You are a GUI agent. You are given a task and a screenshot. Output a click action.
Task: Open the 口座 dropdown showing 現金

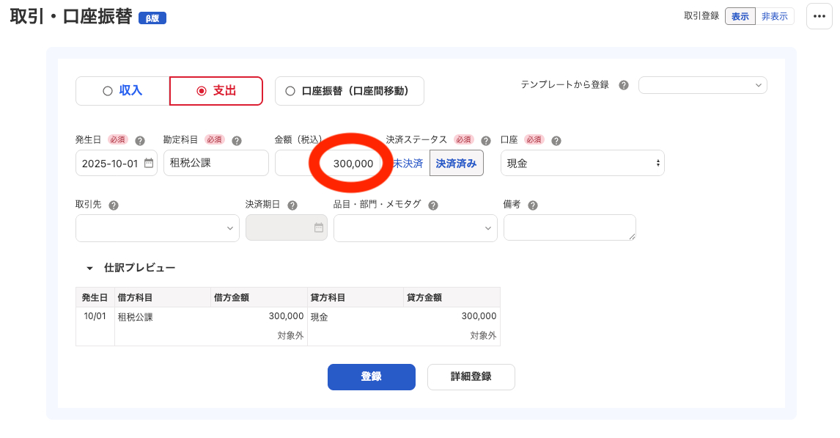pyautogui.click(x=582, y=163)
